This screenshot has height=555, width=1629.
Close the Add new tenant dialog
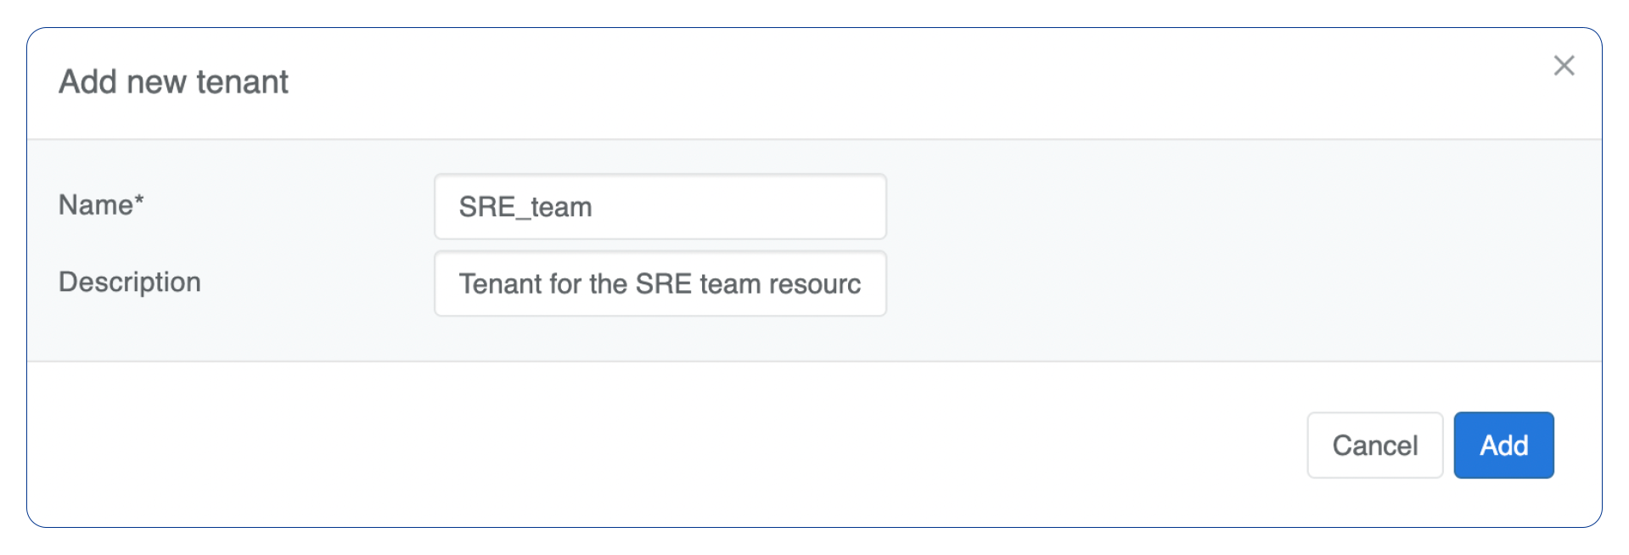[1564, 65]
